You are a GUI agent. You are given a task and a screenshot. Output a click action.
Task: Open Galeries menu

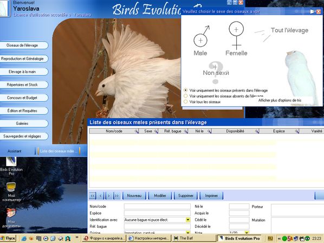pyautogui.click(x=24, y=124)
